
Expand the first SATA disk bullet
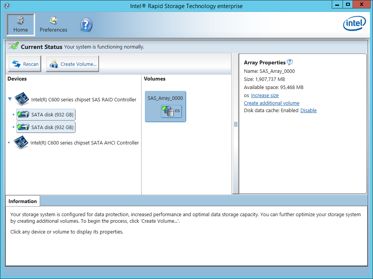point(13,115)
